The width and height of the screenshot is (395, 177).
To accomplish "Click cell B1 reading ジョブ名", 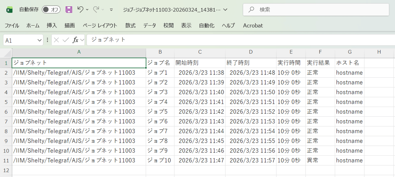I will tap(160, 63).
